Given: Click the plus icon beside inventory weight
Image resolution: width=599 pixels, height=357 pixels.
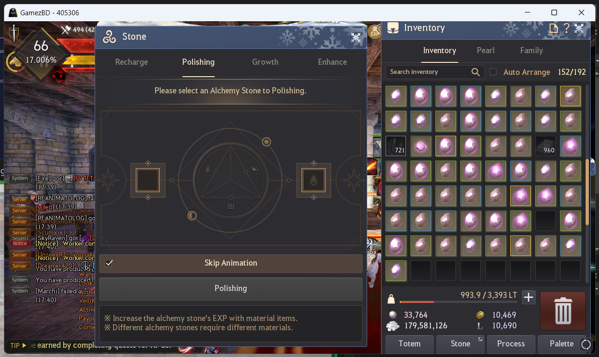Looking at the screenshot, I should (x=529, y=297).
